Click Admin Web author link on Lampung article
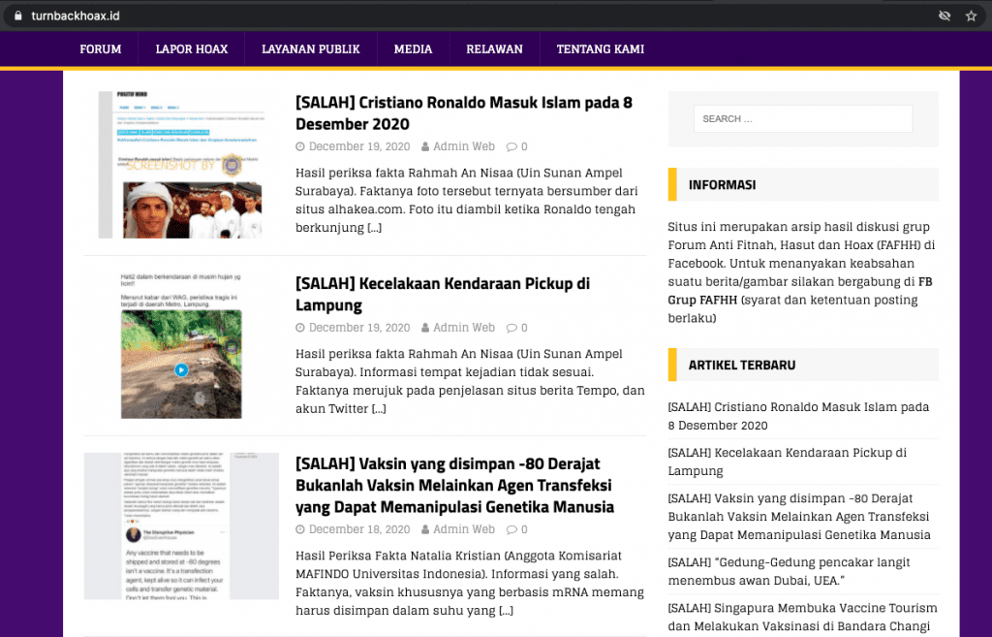Image resolution: width=992 pixels, height=637 pixels. 464,328
